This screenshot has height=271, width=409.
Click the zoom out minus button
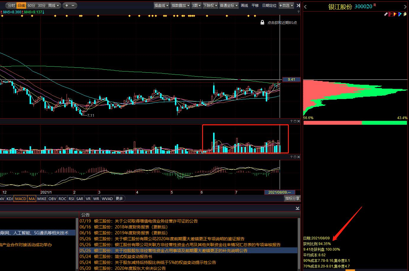pos(73,5)
